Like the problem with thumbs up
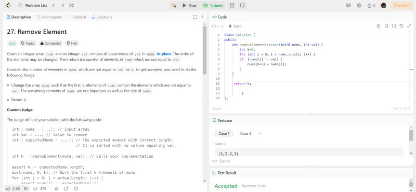Screen dimensions: 416x192 point(13,188)
